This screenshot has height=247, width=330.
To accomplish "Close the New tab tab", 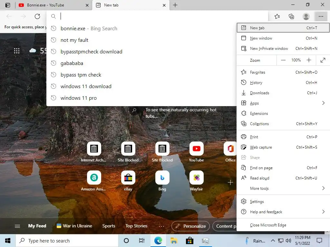I will tap(164, 5).
